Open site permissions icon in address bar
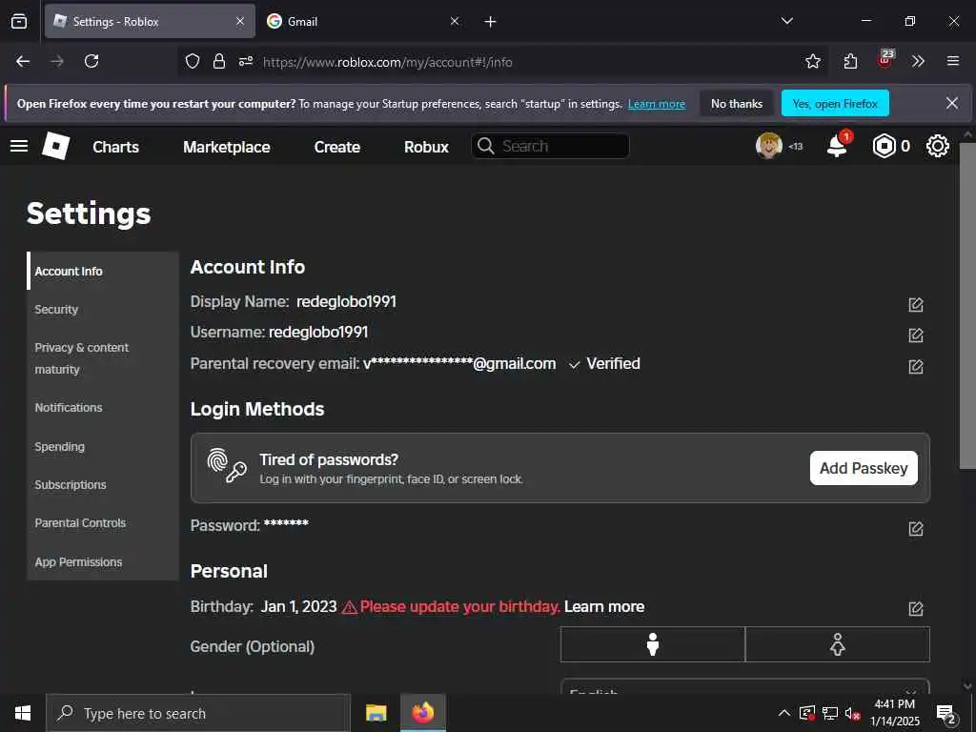 (x=246, y=61)
